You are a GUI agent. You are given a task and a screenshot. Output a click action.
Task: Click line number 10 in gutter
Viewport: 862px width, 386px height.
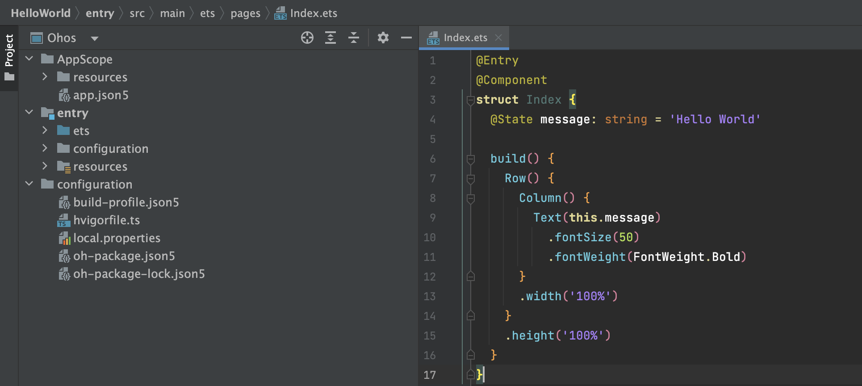pos(430,237)
